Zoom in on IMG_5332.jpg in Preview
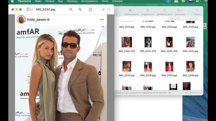 coord(80,9)
